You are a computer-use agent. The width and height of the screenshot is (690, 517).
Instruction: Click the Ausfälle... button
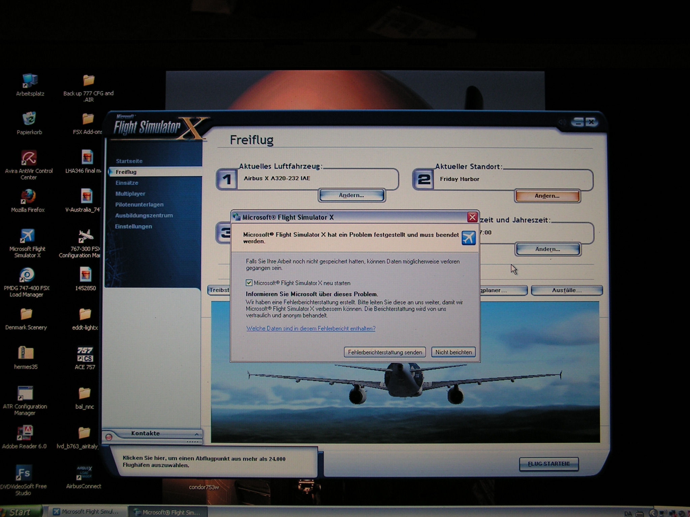coord(567,290)
